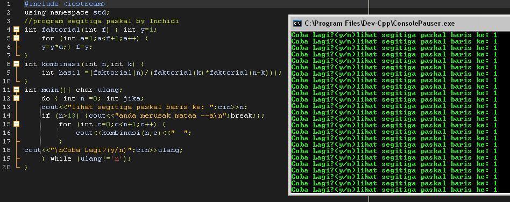Click the ConsolePauser.exe title bar
Screen dimensions: 510x202
click(x=399, y=23)
